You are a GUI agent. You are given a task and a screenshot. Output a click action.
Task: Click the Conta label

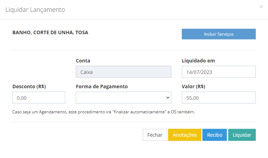point(83,61)
